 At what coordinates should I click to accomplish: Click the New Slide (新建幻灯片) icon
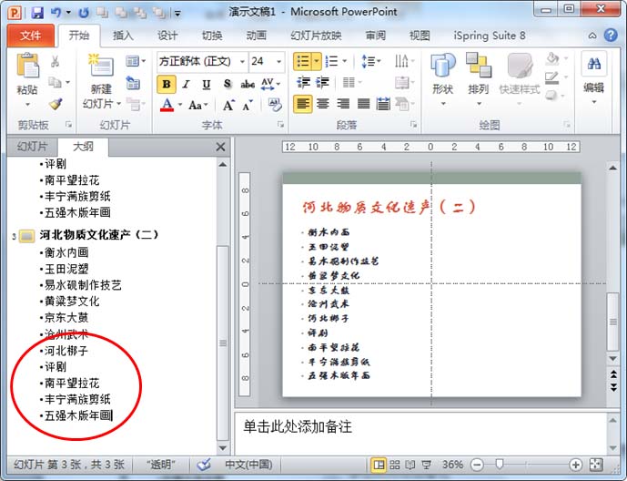pos(100,77)
